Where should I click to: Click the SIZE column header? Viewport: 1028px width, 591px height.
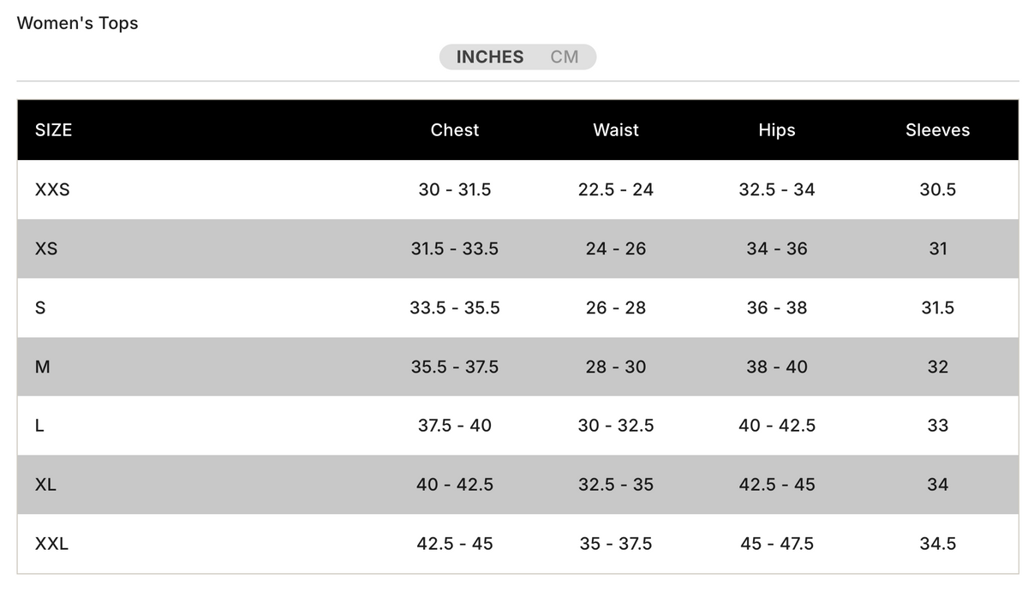[53, 130]
